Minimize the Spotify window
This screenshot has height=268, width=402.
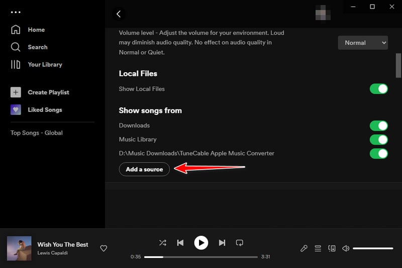[x=353, y=7]
